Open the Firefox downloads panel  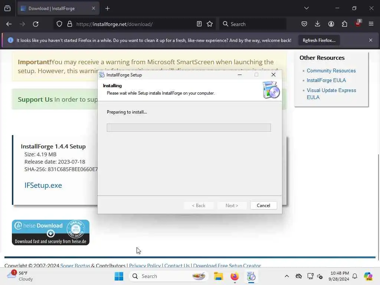coord(318,24)
